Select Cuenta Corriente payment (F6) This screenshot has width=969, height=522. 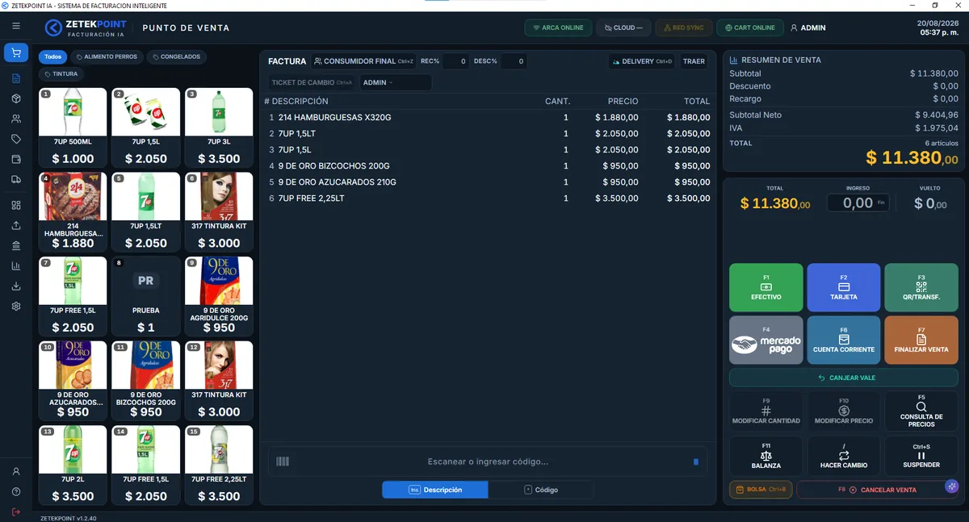point(844,340)
